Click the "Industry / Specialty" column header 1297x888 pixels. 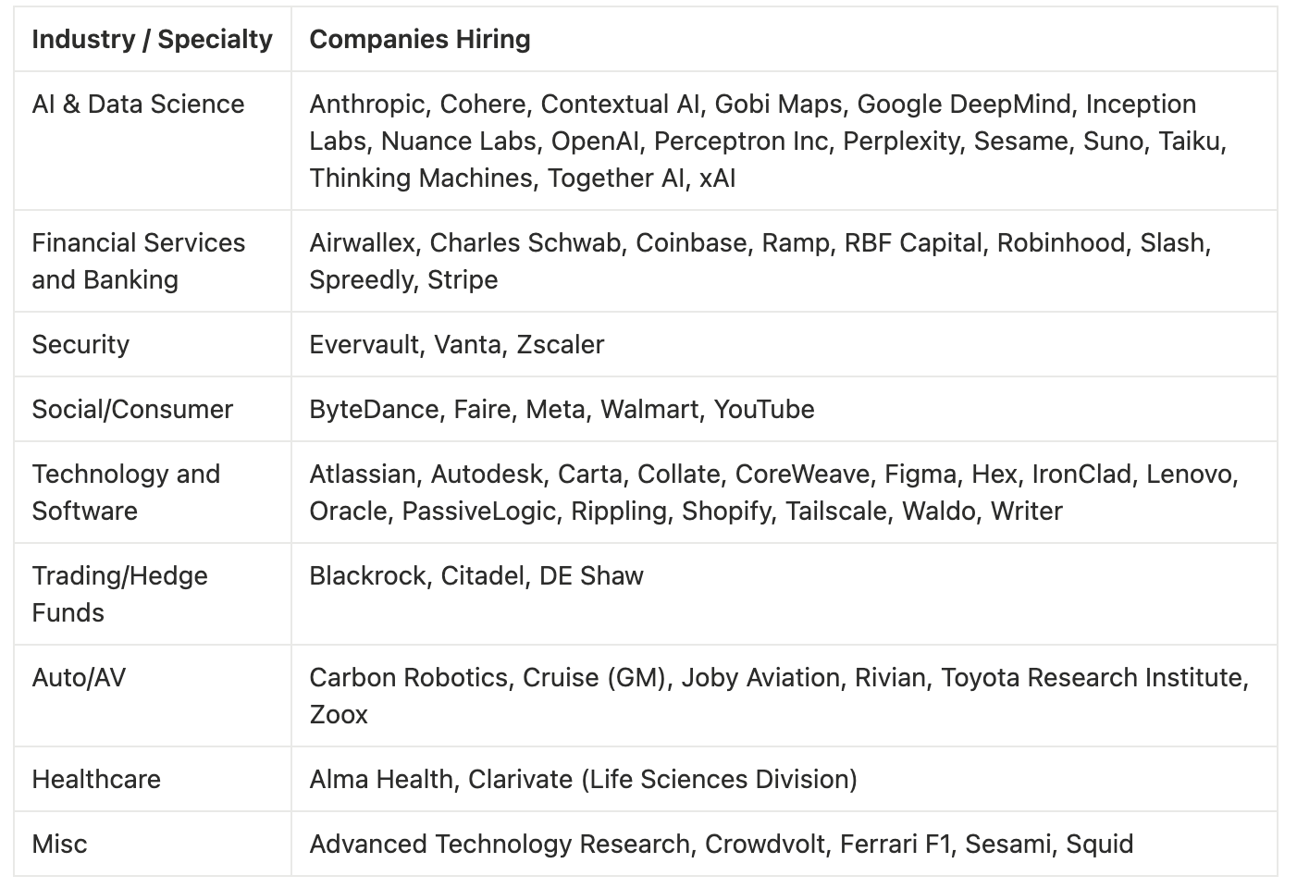point(152,40)
